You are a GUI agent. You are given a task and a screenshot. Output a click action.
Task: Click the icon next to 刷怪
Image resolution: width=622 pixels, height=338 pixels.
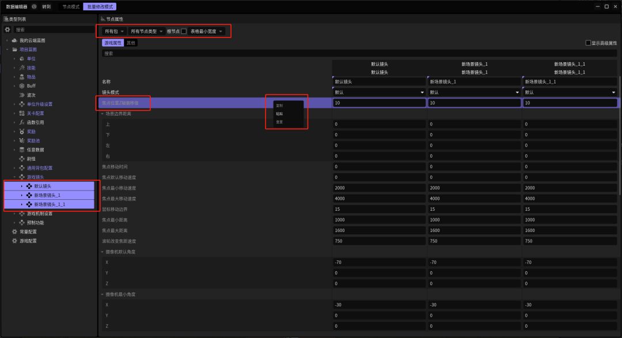(x=22, y=159)
